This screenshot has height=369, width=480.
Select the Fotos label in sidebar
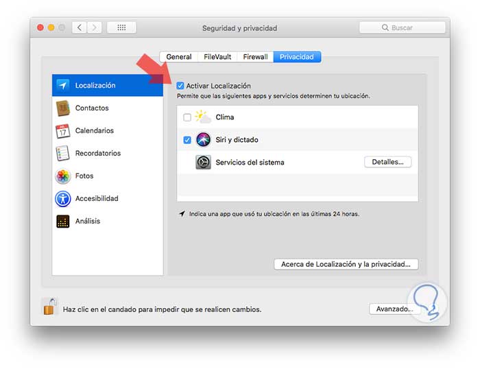(84, 176)
